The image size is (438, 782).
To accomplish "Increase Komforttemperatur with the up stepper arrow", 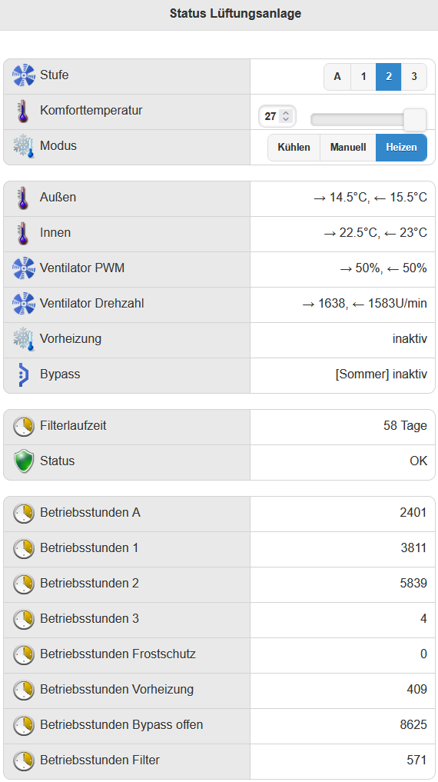I will click(286, 113).
